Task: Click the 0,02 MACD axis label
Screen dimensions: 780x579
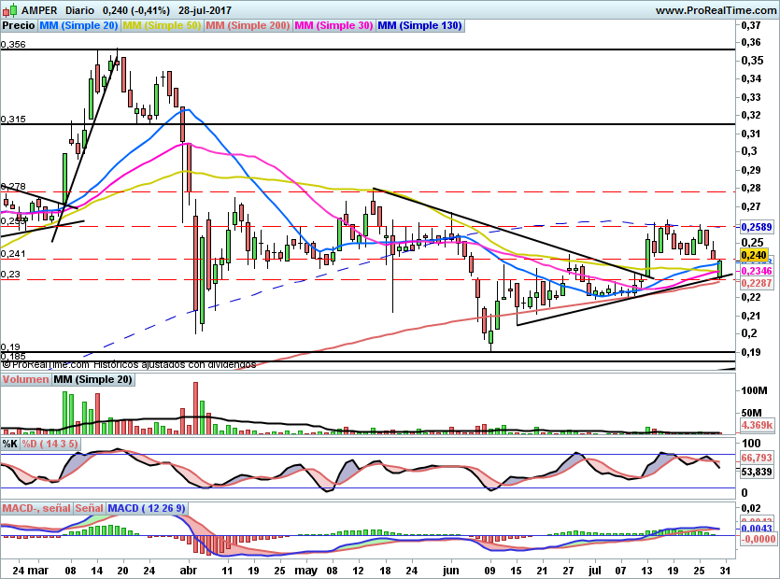Action: [751, 508]
